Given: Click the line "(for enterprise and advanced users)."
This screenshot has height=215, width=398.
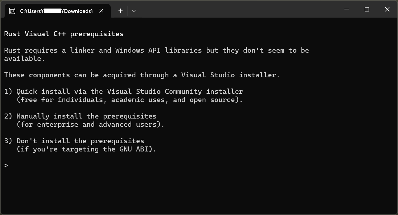Looking at the screenshot, I should [90, 124].
